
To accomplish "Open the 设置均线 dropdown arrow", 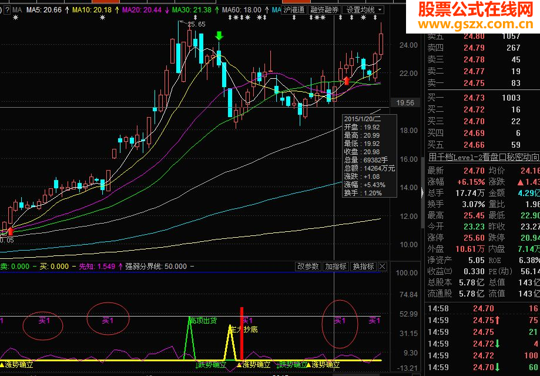I will click(x=380, y=10).
